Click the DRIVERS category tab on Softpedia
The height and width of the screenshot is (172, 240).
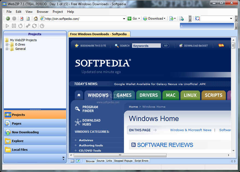coord(149,95)
